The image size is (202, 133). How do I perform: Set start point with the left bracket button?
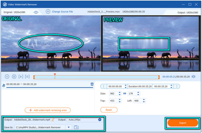click(104, 86)
